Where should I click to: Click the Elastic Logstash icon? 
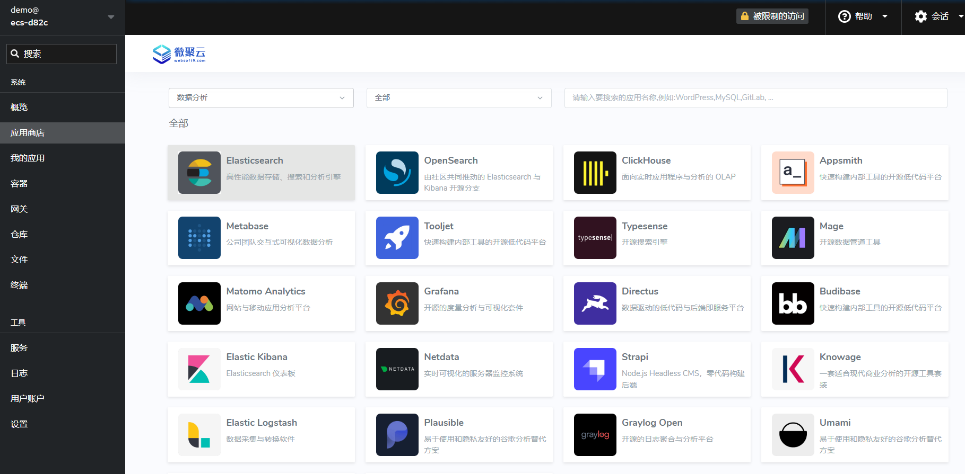[x=199, y=435]
